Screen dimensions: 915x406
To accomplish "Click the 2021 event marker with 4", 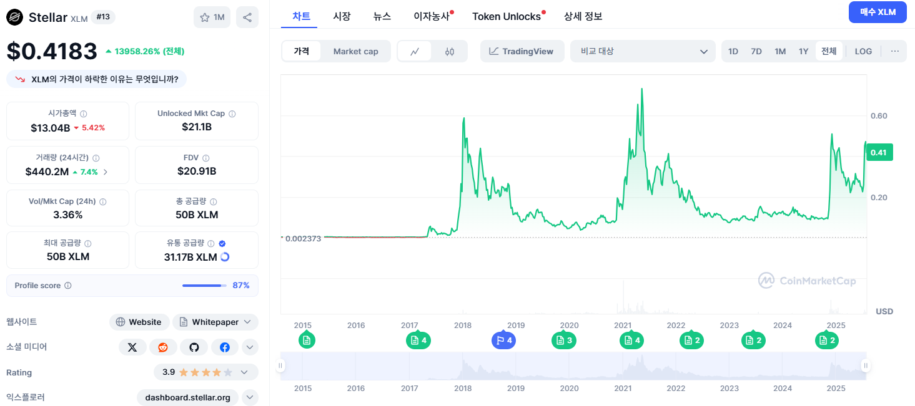I will click(x=632, y=341).
